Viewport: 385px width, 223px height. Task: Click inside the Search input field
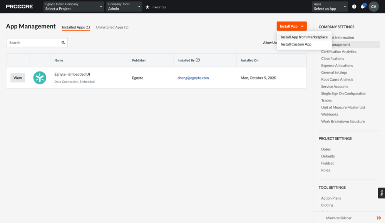(33, 42)
